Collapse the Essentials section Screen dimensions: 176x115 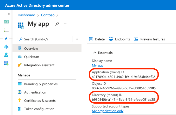[95, 53]
